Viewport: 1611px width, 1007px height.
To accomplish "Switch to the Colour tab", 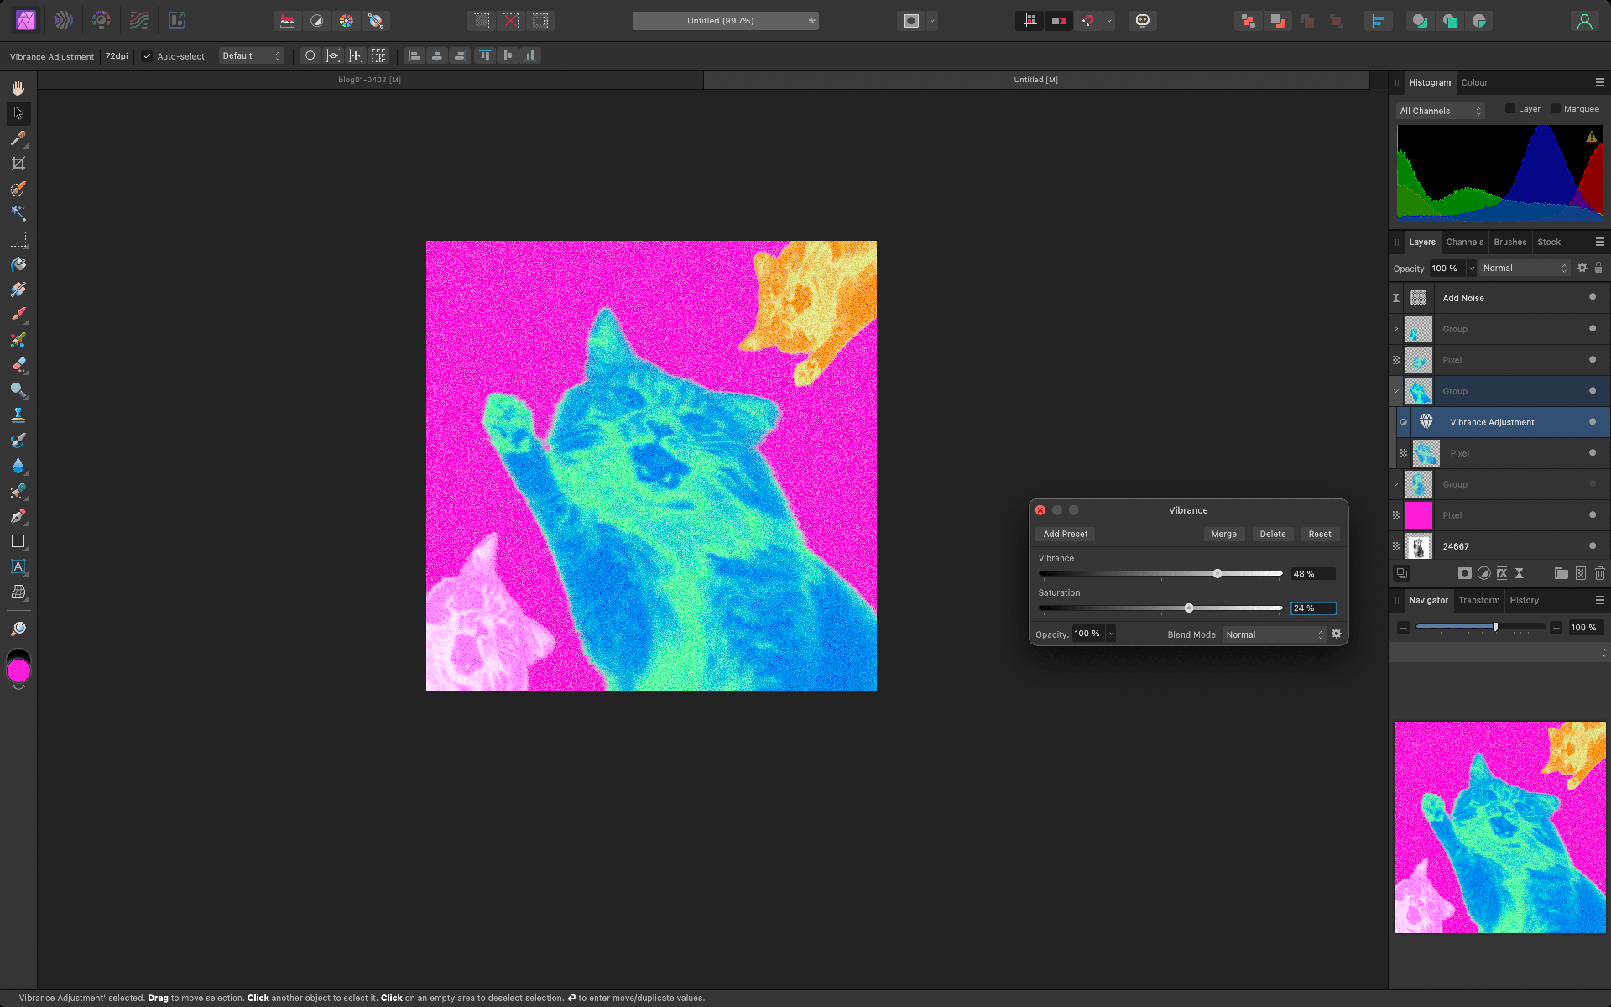I will [x=1473, y=81].
